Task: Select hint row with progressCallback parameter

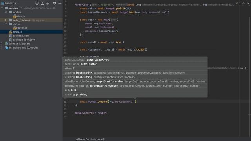Action: pos(135,73)
